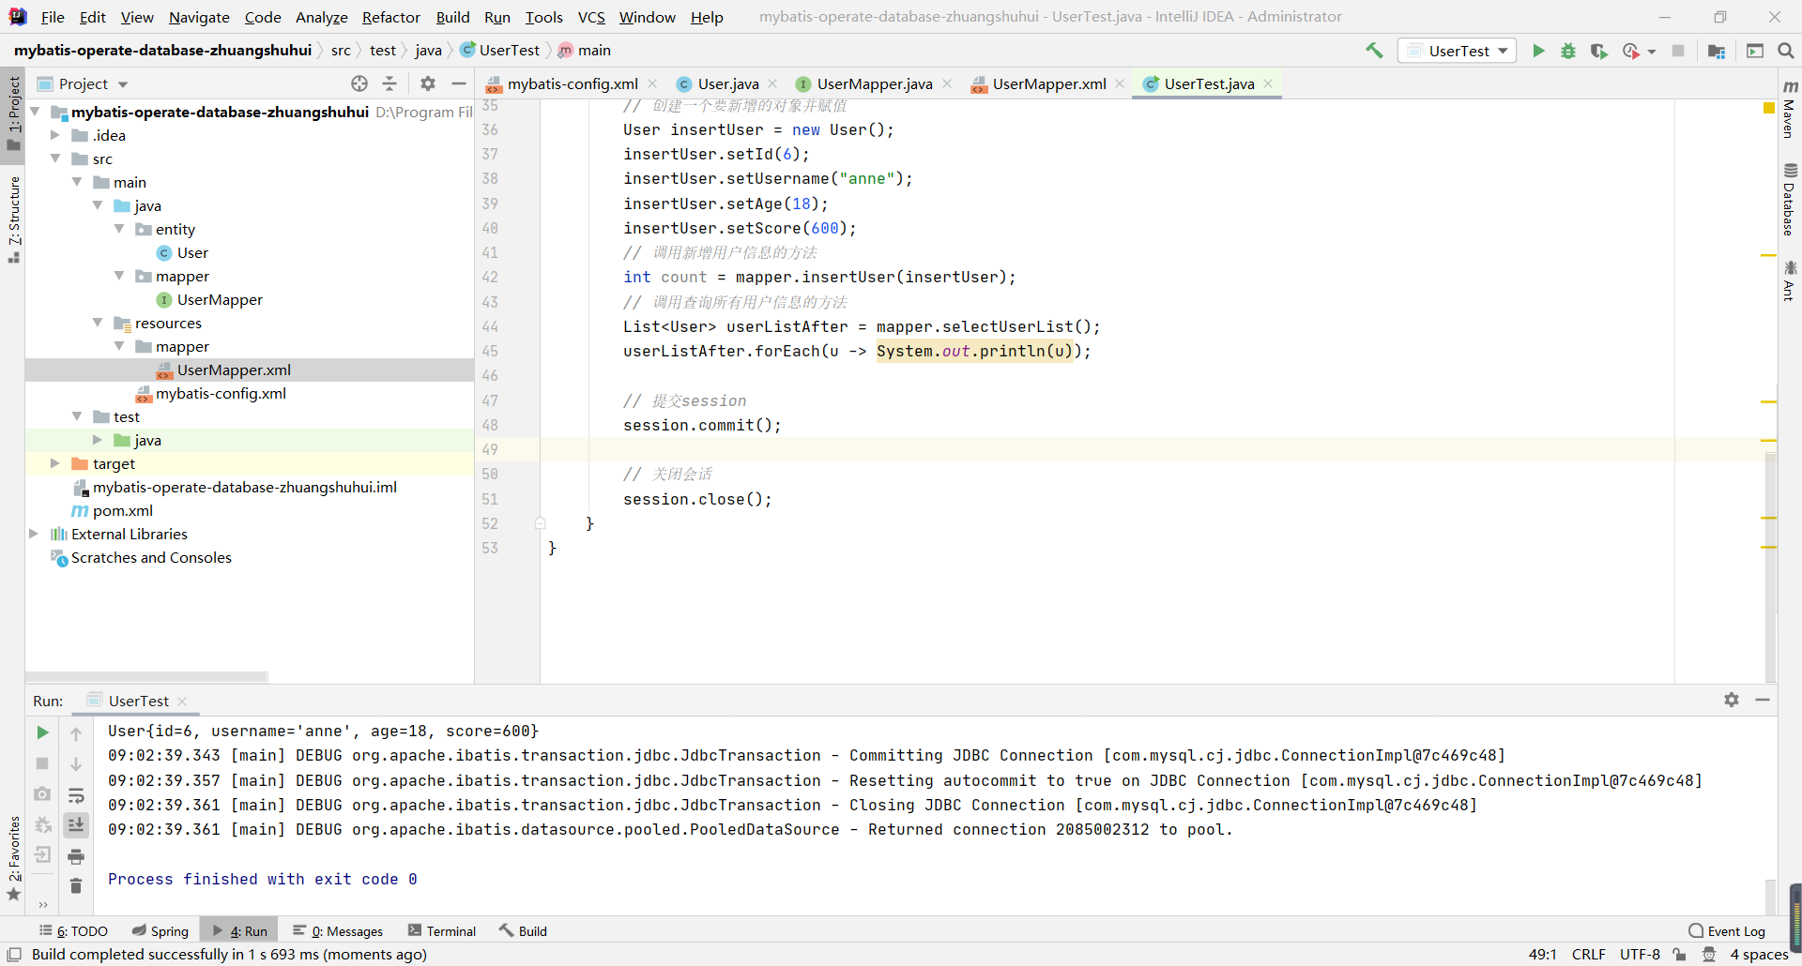Open the Refactor menu
The height and width of the screenshot is (966, 1802).
(391, 17)
